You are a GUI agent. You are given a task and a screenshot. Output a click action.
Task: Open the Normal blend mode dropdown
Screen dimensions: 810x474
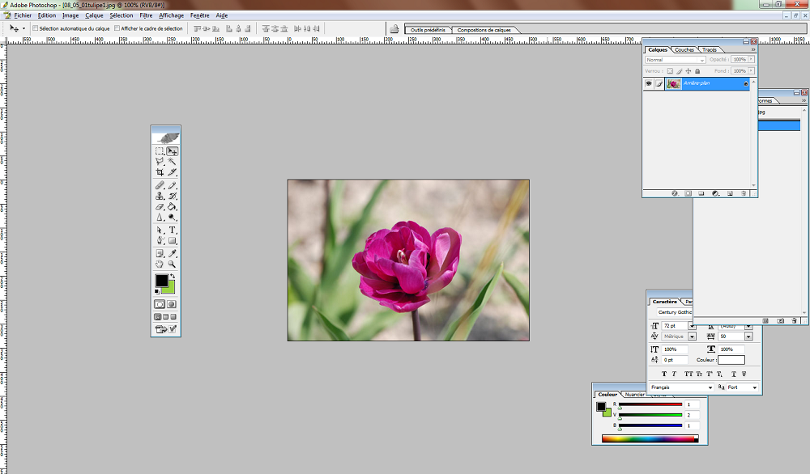676,60
